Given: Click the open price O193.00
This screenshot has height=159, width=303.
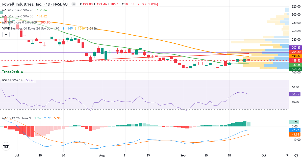Looking at the screenshot, I should (86, 4).
